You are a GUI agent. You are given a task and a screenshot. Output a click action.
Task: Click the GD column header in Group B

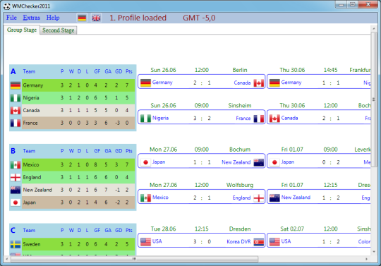[x=119, y=151]
